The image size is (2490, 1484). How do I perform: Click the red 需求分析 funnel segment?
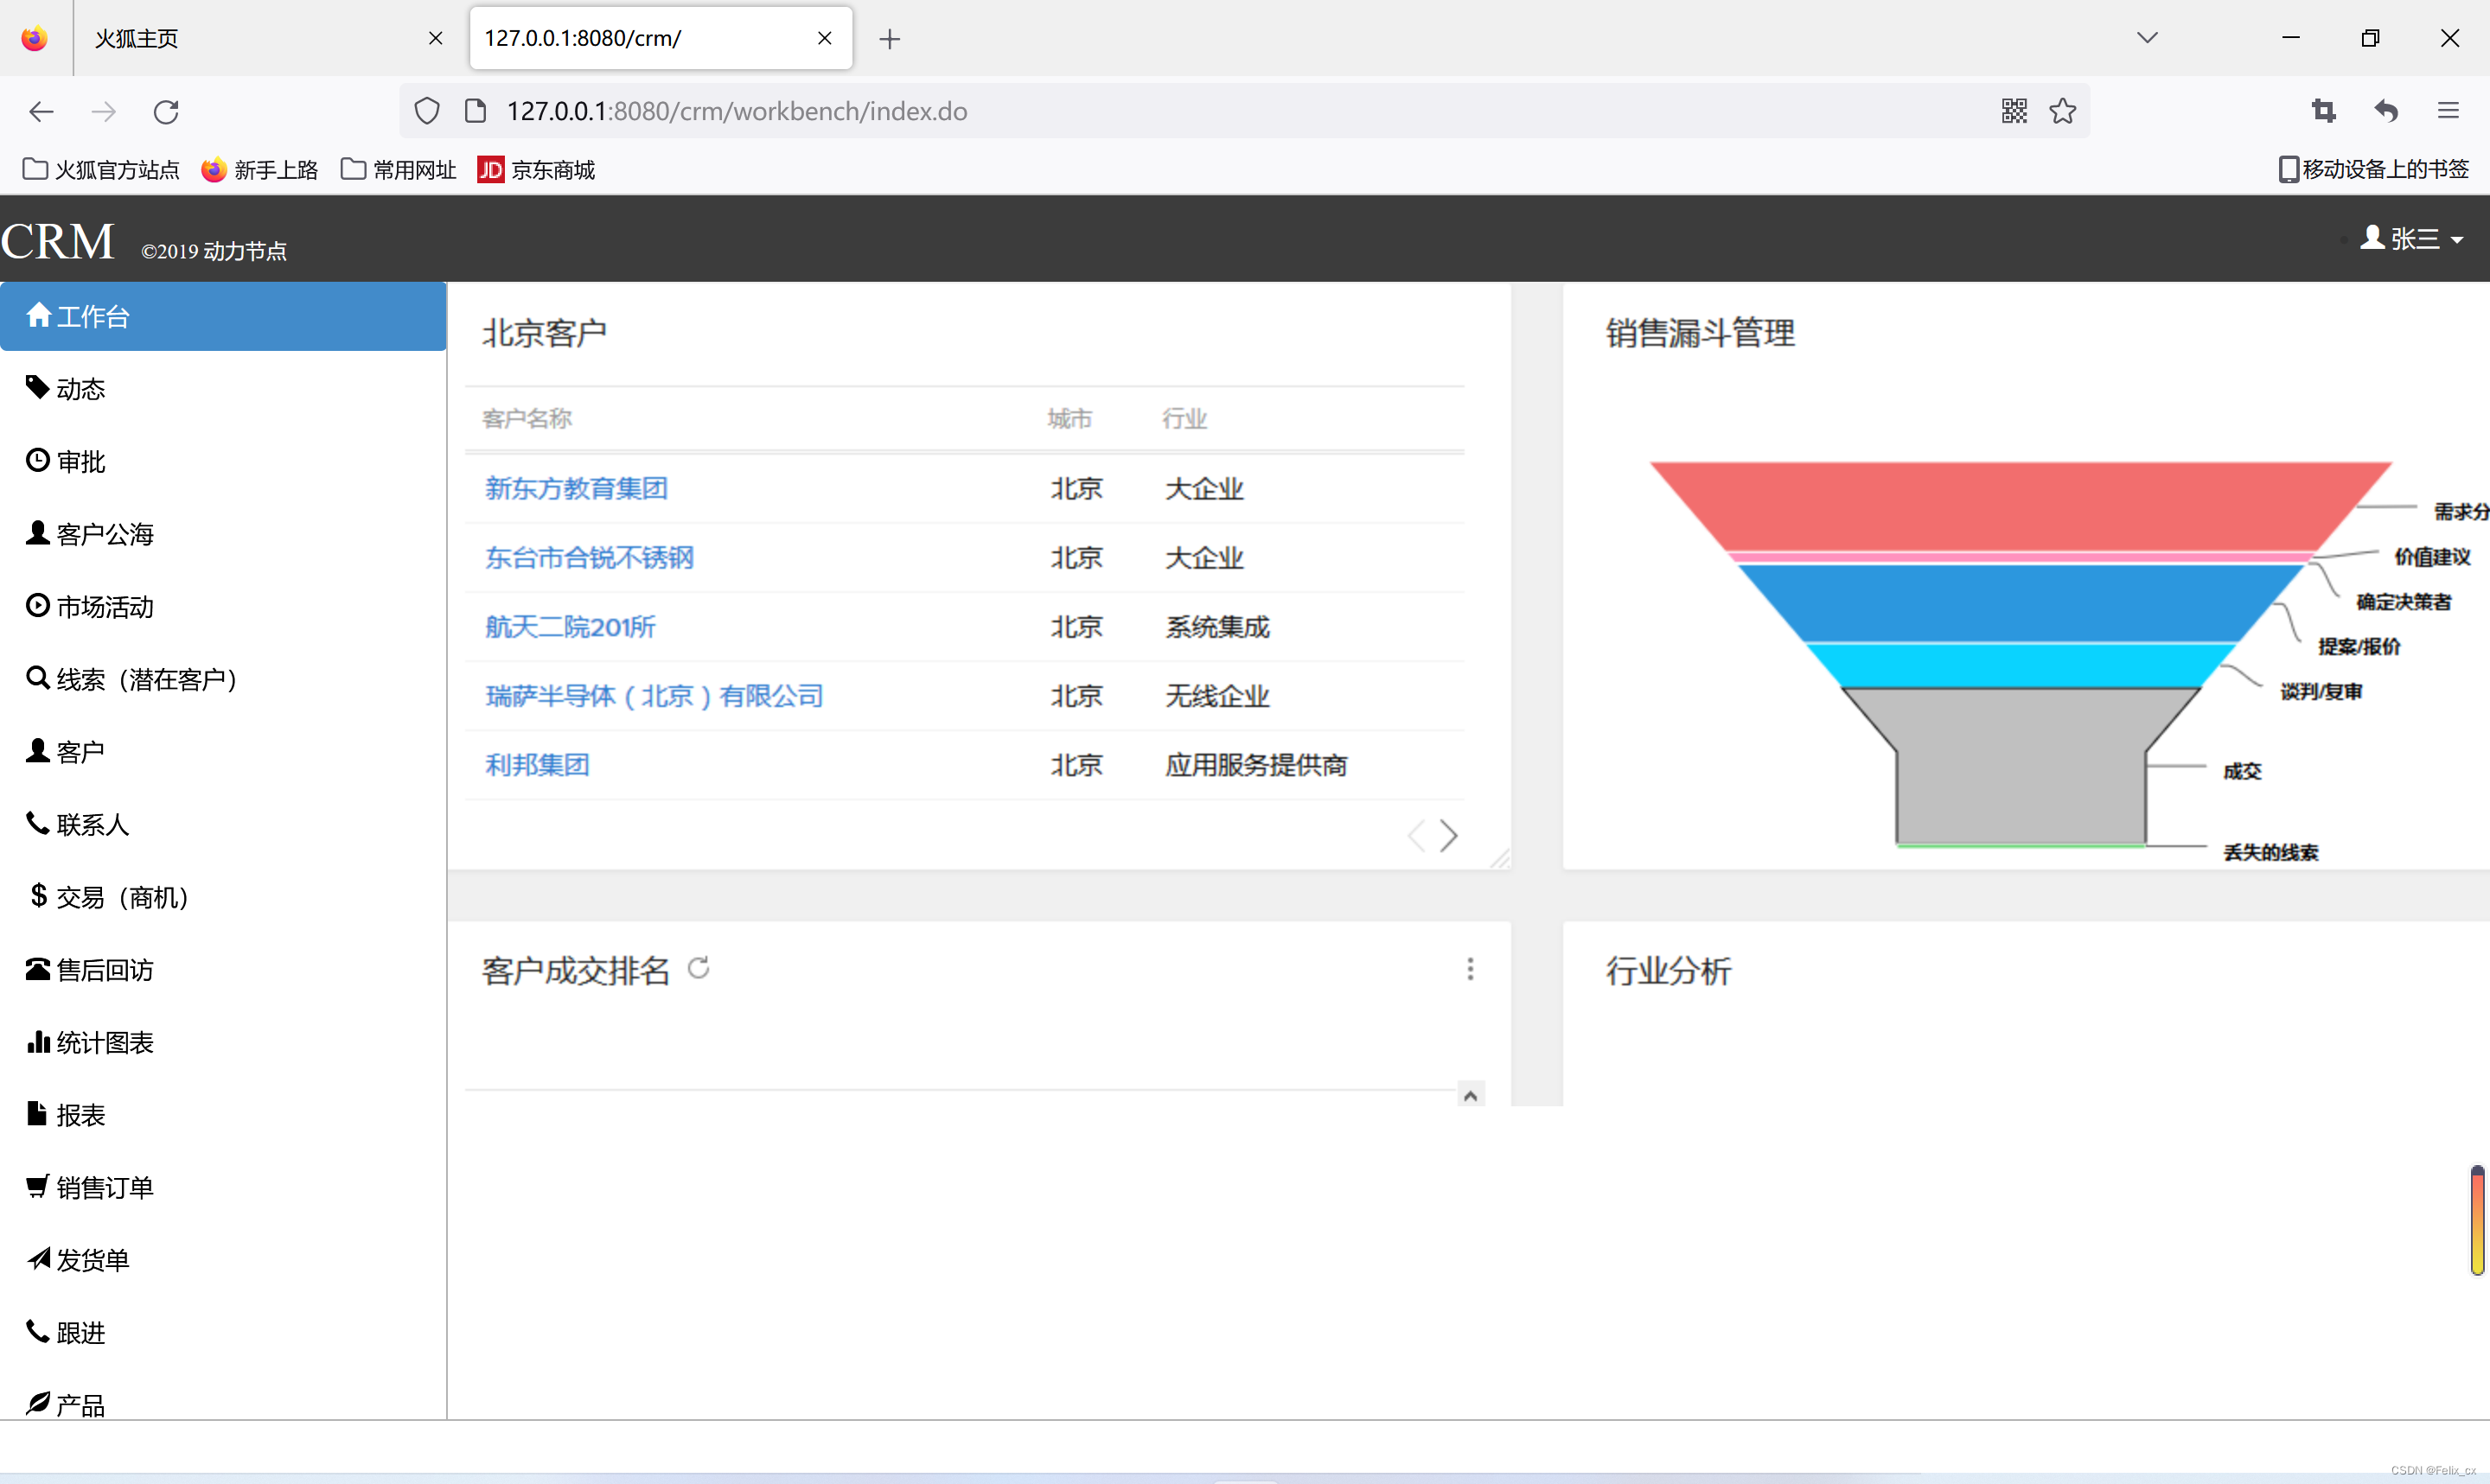(2020, 505)
